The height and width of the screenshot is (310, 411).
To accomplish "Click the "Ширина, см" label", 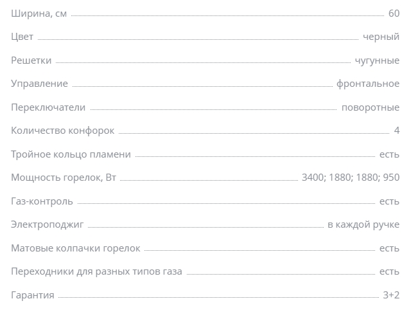I will 39,14.
